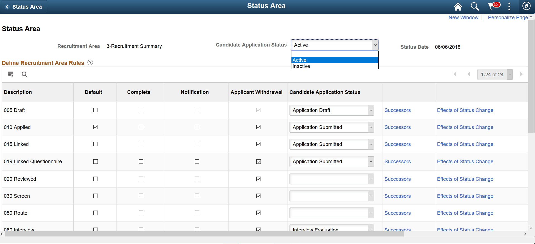Toggle Applicant Withdrawal for 015 Linked
Image resolution: width=535 pixels, height=244 pixels.
pyautogui.click(x=259, y=144)
